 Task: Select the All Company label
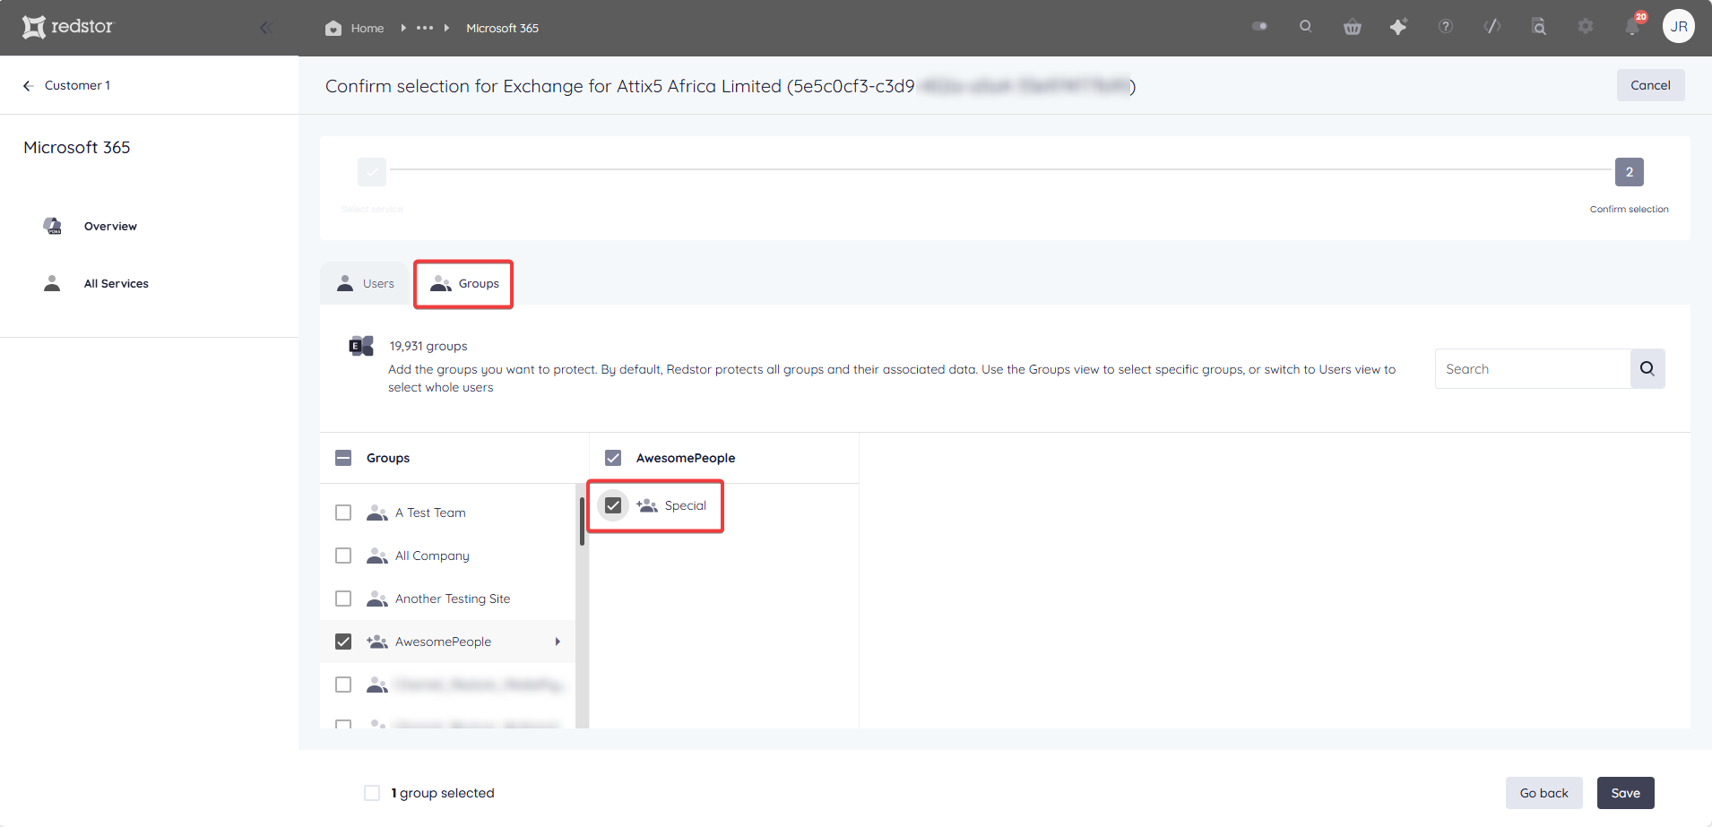pos(432,556)
